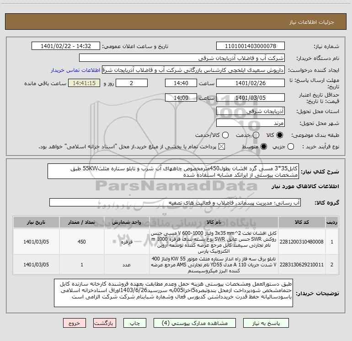The image size is (352, 341).
Task: Click the price validity time 14:00 field
Action: pyautogui.click(x=181, y=97)
